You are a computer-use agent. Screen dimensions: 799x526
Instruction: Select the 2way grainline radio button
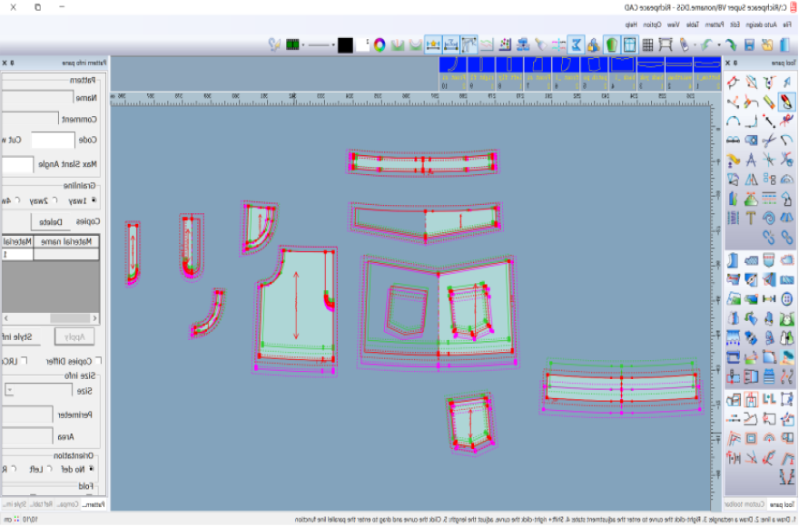point(54,200)
